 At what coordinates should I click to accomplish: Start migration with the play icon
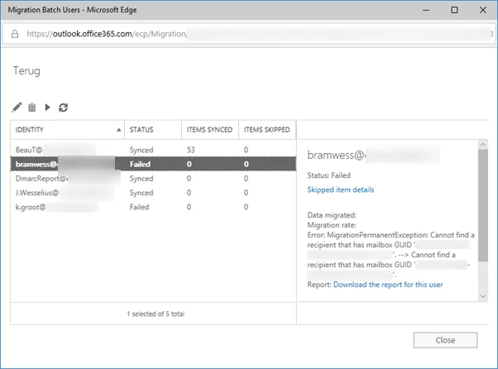[47, 108]
